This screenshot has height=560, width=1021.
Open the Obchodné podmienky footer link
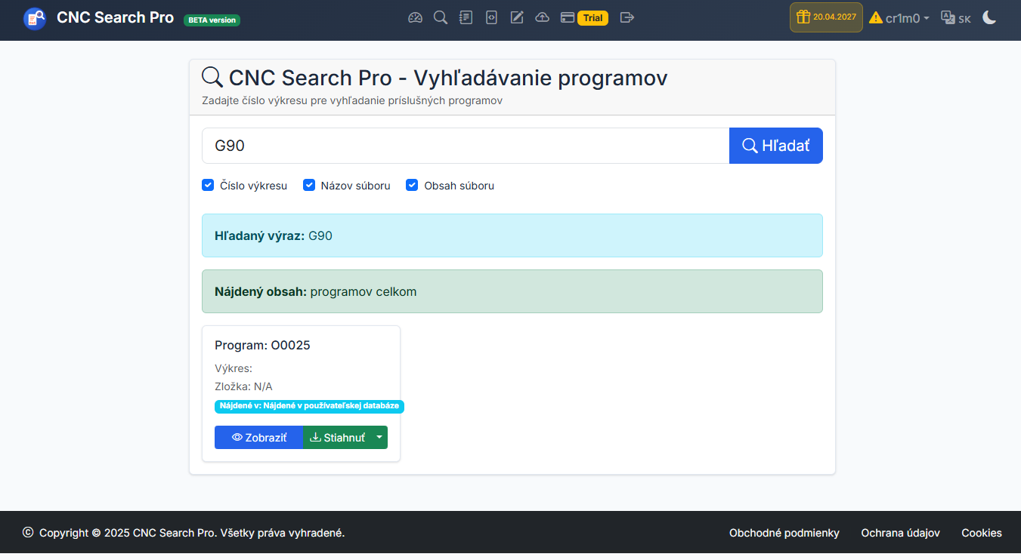click(784, 533)
